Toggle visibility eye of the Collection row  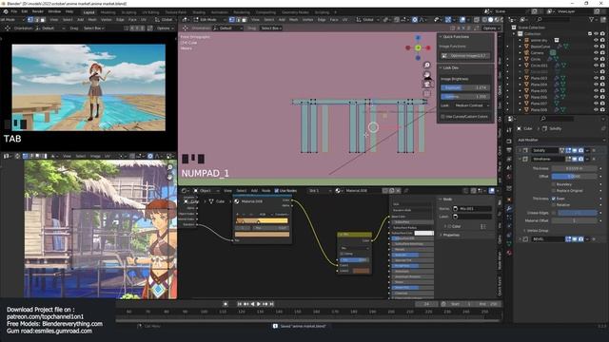tap(596, 34)
